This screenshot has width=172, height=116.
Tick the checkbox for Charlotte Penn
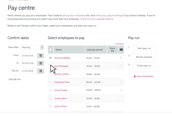(50, 82)
